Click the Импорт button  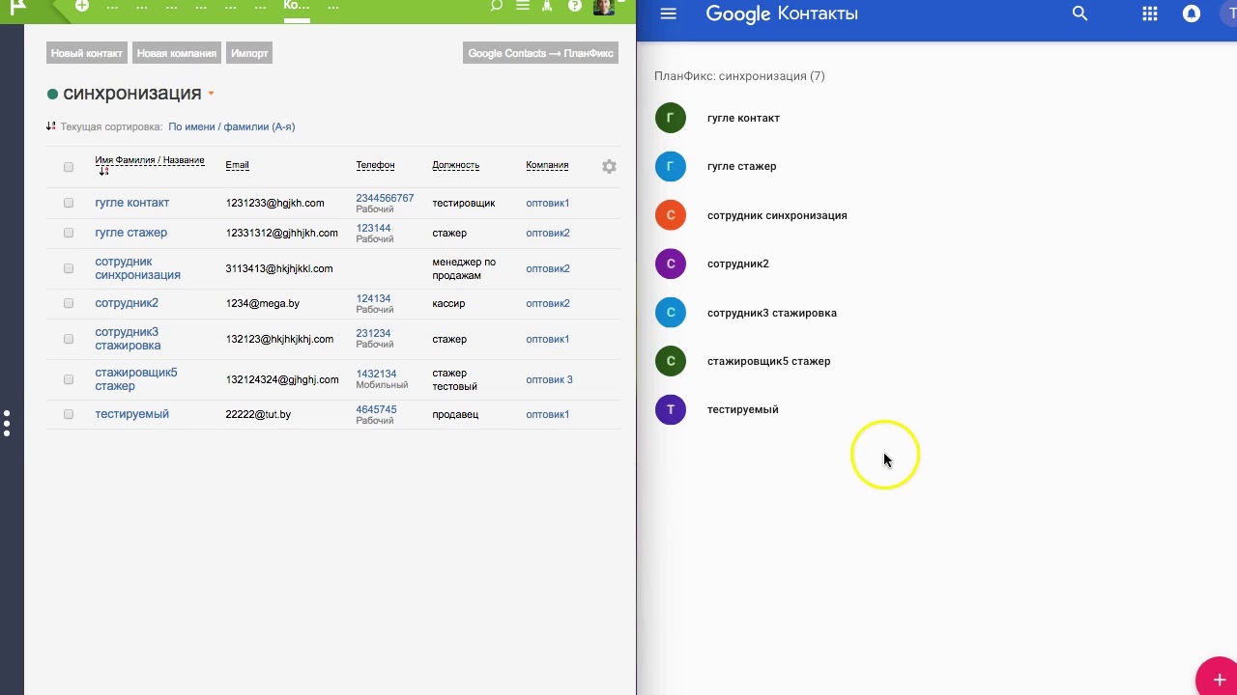pos(249,53)
